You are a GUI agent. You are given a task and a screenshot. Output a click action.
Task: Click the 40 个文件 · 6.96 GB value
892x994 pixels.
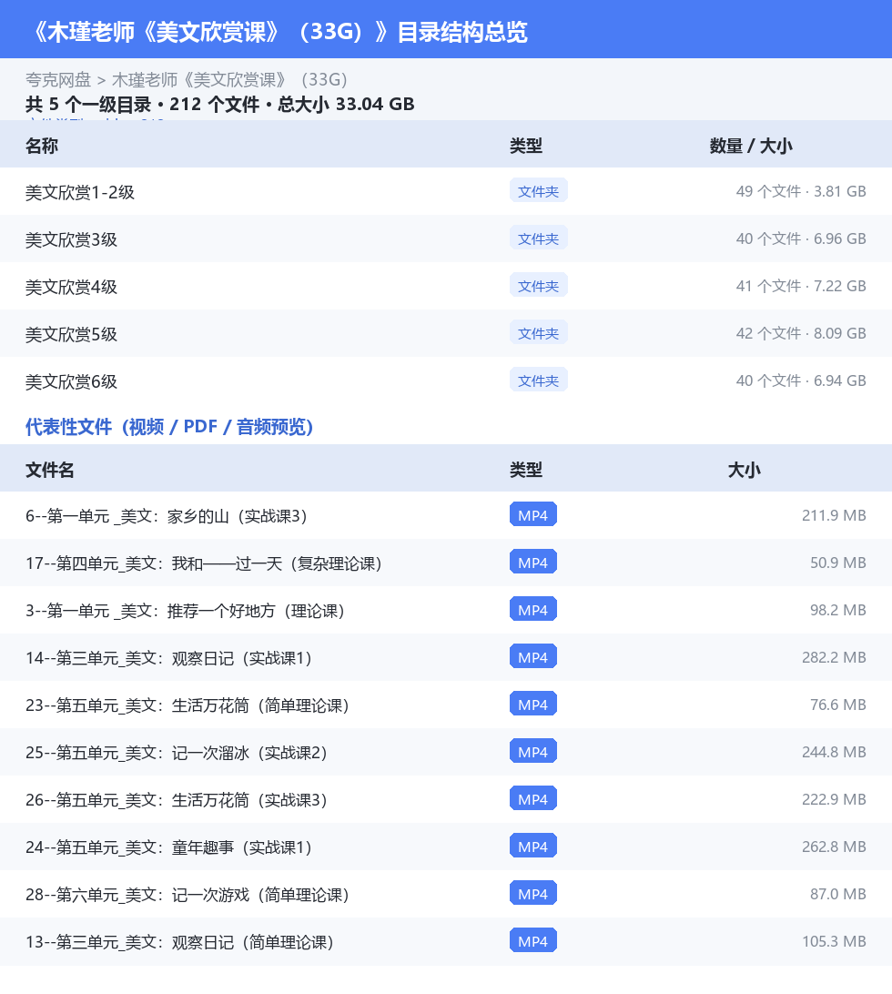pos(801,239)
